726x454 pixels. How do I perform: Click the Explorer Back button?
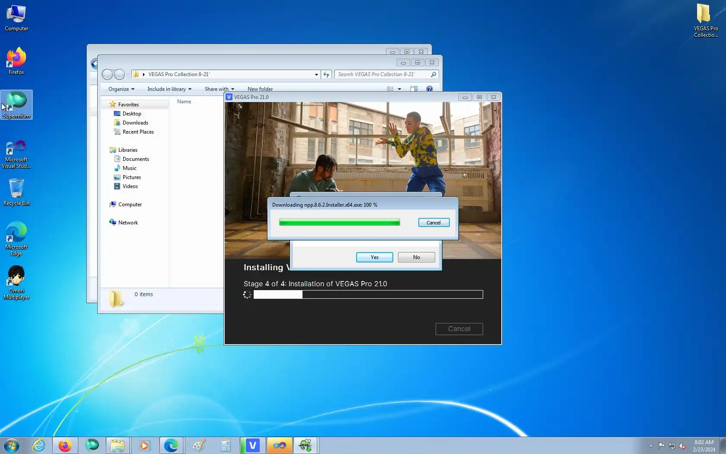(107, 74)
